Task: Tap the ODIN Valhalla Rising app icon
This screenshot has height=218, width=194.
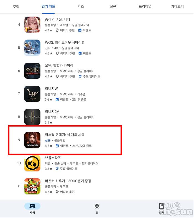Action: click(32, 71)
